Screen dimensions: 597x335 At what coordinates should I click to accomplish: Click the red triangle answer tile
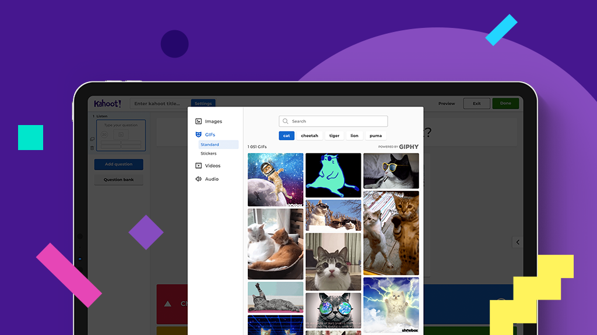172,304
